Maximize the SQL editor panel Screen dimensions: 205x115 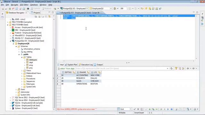click(x=197, y=12)
